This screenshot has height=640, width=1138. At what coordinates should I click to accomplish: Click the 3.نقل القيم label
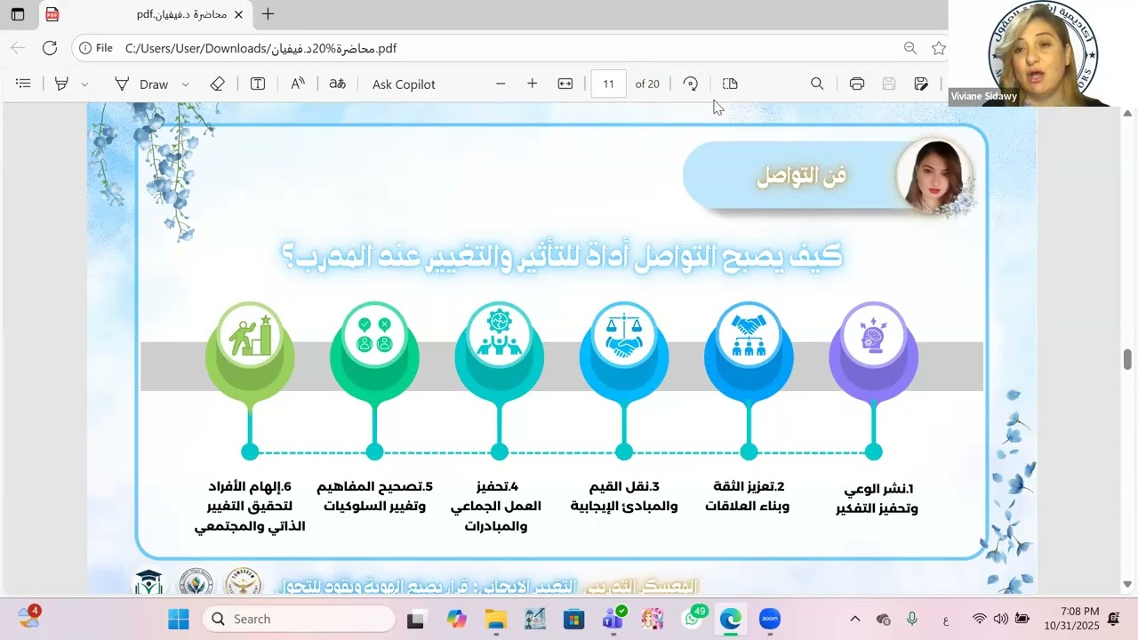(624, 496)
